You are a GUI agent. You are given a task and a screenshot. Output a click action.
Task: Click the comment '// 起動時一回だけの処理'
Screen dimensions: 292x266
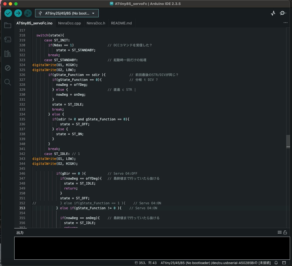pos(127,60)
